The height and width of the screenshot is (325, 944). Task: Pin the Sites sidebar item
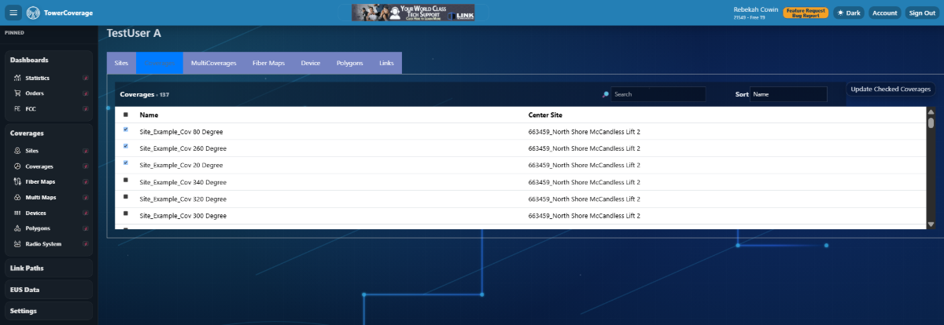coord(86,151)
